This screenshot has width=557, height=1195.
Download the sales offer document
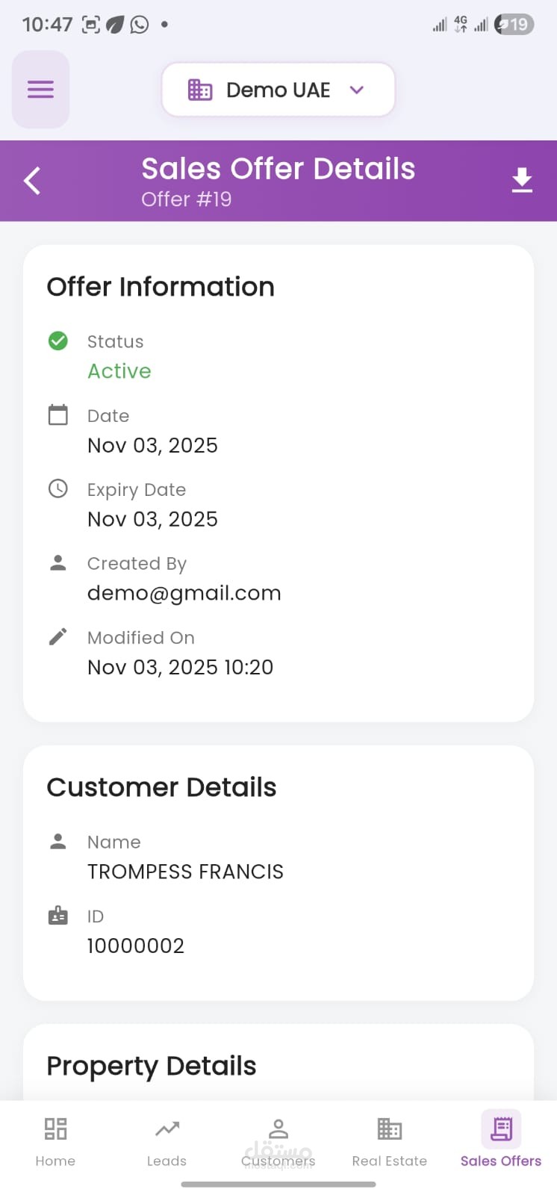[522, 181]
